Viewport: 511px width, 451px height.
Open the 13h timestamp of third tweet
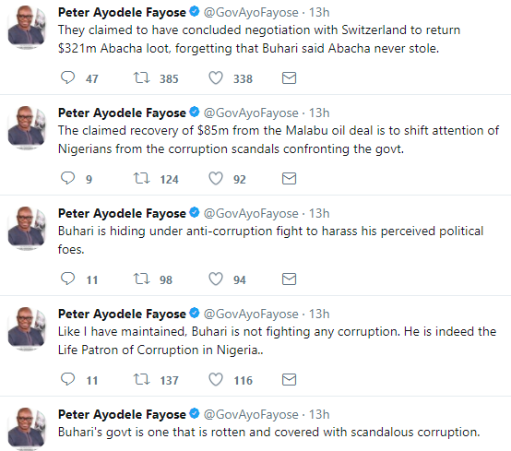[319, 213]
